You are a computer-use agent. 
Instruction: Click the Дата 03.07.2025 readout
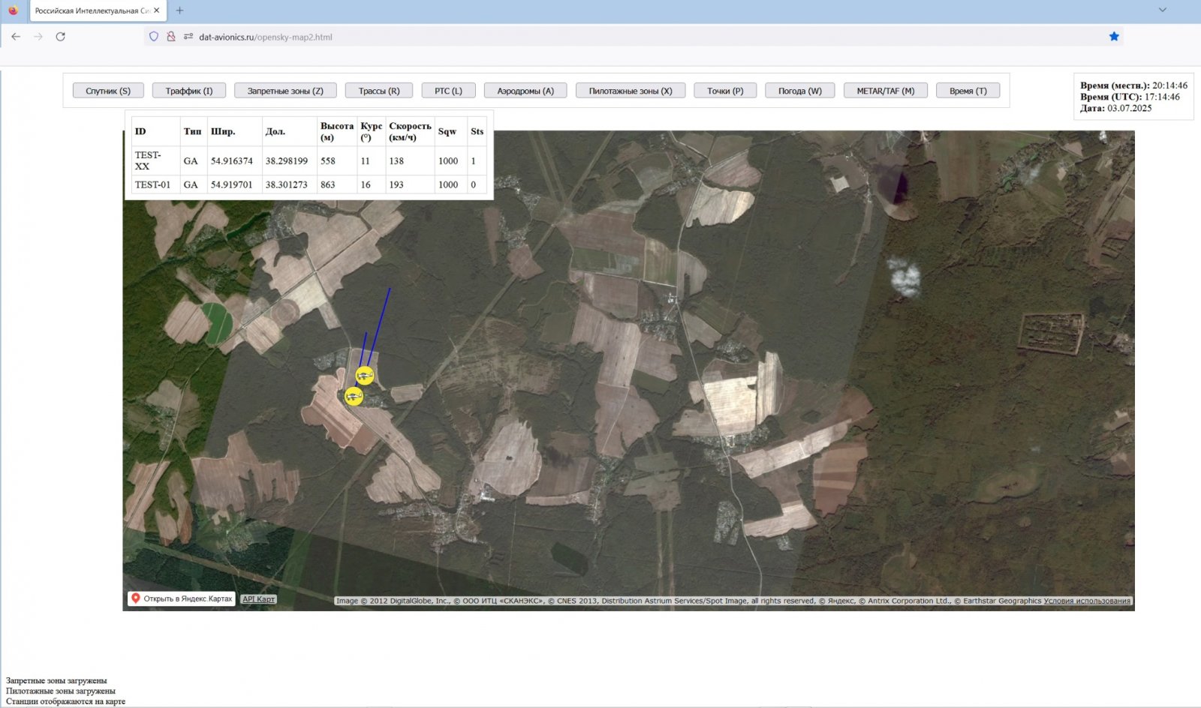1115,108
